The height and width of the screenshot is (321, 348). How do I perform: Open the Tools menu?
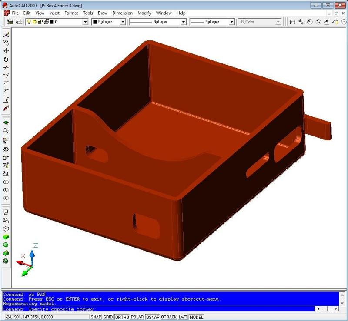88,13
